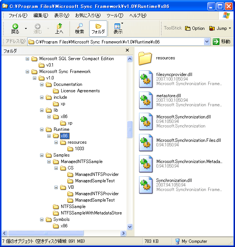235x247 pixels.
Task: Select the Microsoft.Synchronization.dll file icon
Action: [146, 121]
